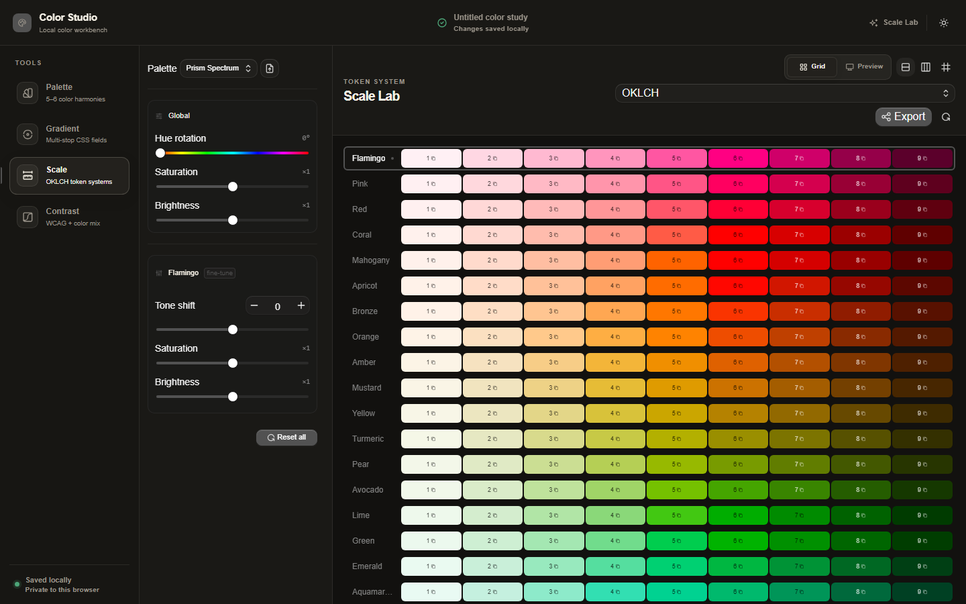The image size is (966, 604).
Task: Open the Gradient tool
Action: coord(70,134)
